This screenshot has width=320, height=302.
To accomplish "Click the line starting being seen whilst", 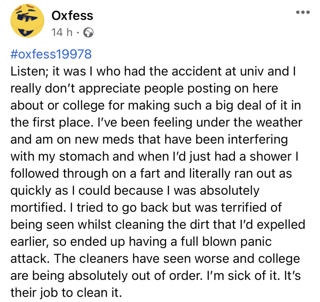I will (x=158, y=225).
